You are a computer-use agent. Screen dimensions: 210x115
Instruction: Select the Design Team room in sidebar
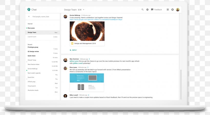coord(43,32)
